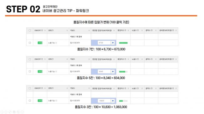The width and height of the screenshot is (204, 114).
Task: Toggle the ON switch in the 6730 row
Action: coord(40,43)
